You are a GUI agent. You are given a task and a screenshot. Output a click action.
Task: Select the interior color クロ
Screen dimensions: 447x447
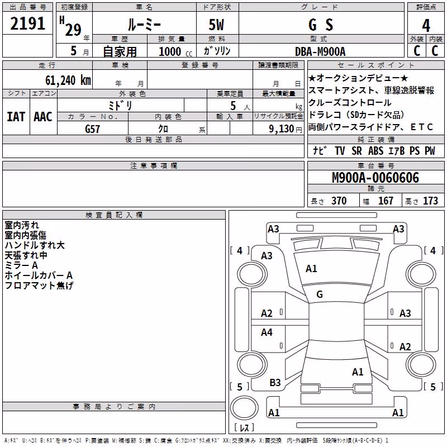pyautogui.click(x=163, y=129)
